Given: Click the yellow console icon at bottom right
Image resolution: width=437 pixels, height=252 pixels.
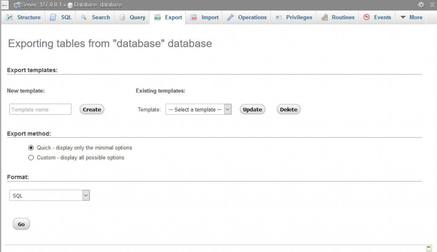Looking at the screenshot, I should tap(430, 247).
